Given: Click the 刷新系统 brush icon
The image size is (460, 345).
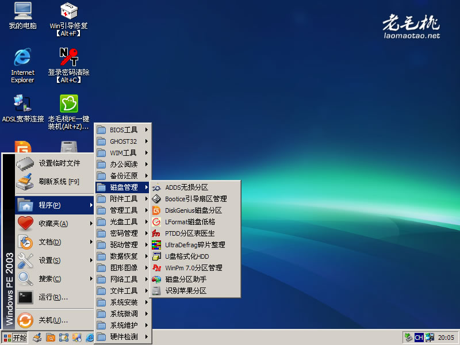Looking at the screenshot, I should pyautogui.click(x=25, y=182).
